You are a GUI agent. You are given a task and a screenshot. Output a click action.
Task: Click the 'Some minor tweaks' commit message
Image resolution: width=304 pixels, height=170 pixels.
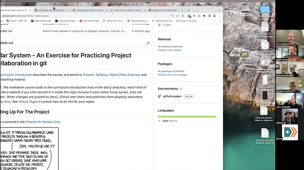[84, 31]
